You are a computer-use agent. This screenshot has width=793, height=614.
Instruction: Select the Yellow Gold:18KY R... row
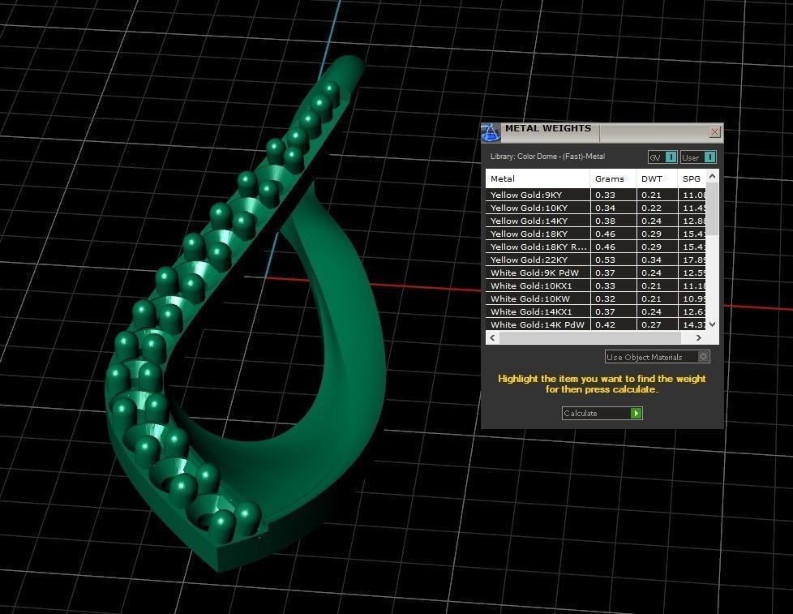click(x=595, y=247)
